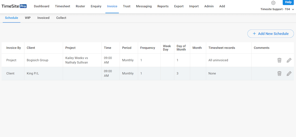
Task: Click the Period column header
Action: point(127,48)
